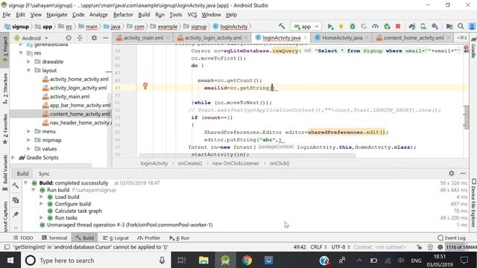Start Debug app with the bug icon
477x268 pixels.
coord(353,27)
